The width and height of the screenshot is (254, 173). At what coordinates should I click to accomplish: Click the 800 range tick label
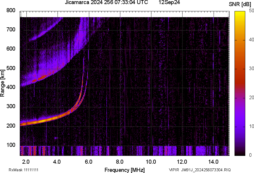click(x=11, y=10)
